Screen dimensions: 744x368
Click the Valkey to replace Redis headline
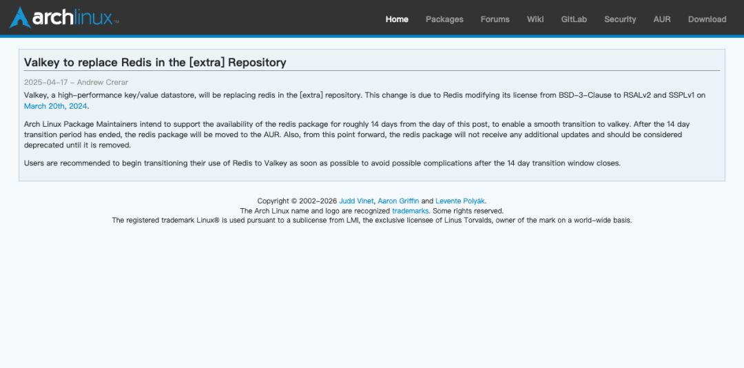click(155, 62)
